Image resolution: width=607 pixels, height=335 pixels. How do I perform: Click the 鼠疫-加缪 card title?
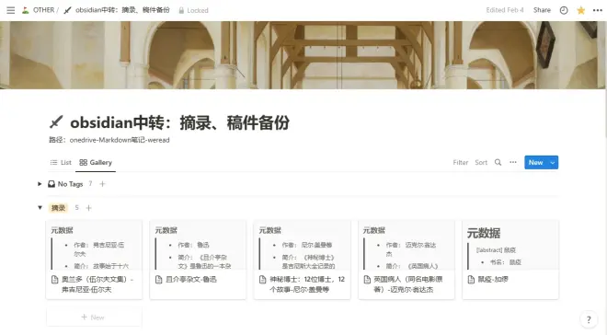pos(493,279)
